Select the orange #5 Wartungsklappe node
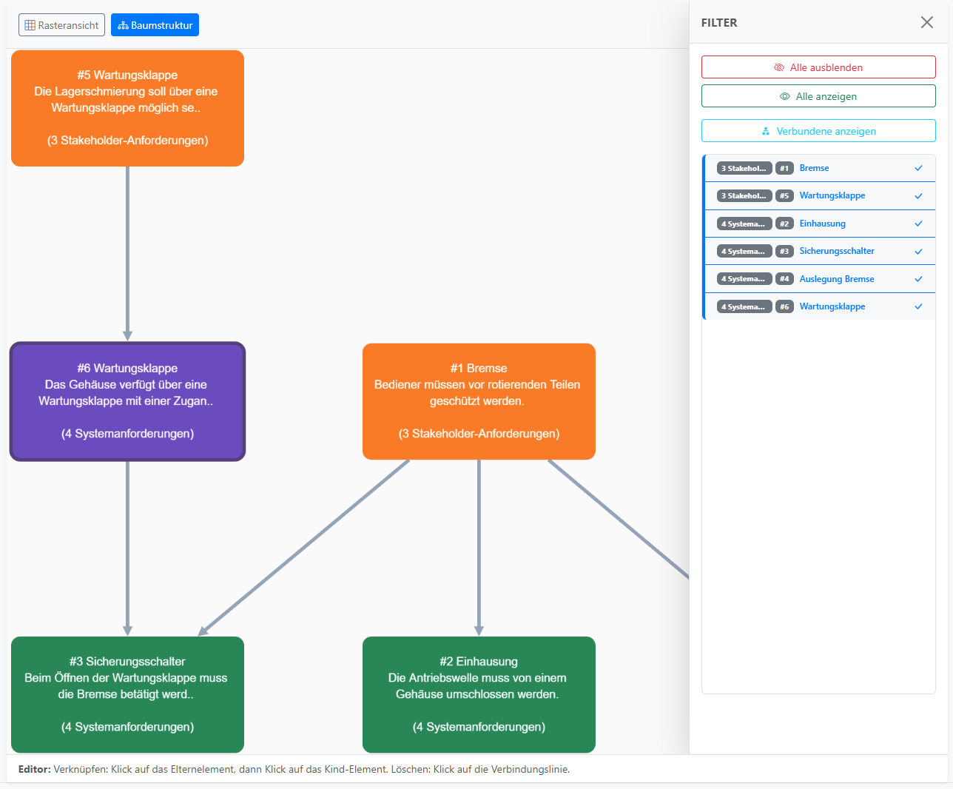The height and width of the screenshot is (789, 953). click(127, 108)
